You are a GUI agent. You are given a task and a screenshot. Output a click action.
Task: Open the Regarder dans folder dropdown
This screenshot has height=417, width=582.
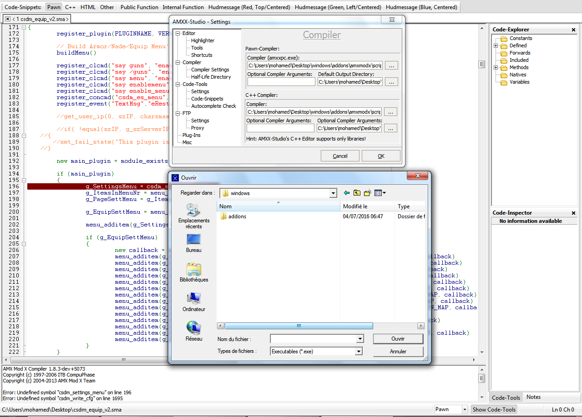click(x=333, y=193)
